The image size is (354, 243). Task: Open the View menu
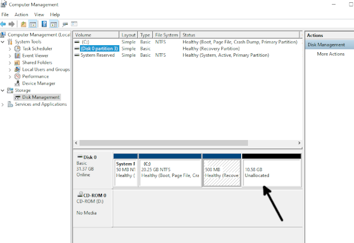[39, 14]
